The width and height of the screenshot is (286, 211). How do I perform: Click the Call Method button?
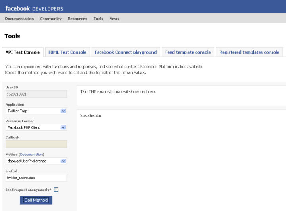pos(36,200)
